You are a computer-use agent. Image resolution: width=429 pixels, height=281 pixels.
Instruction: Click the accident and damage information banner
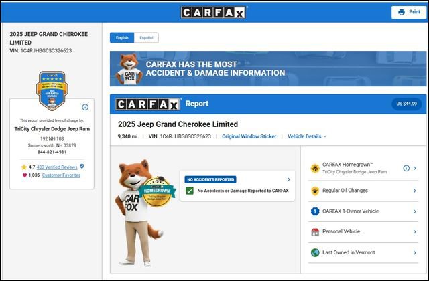tap(268, 68)
